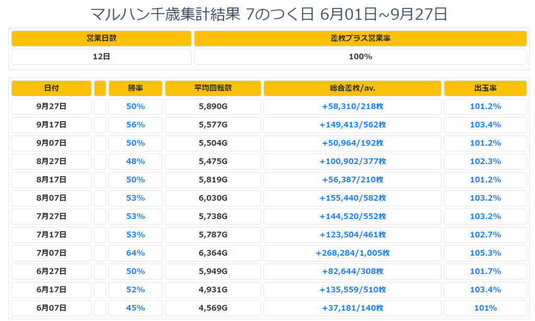The width and height of the screenshot is (535, 321).
Task: Click the 5,819G average spins cell
Action: pos(213,180)
